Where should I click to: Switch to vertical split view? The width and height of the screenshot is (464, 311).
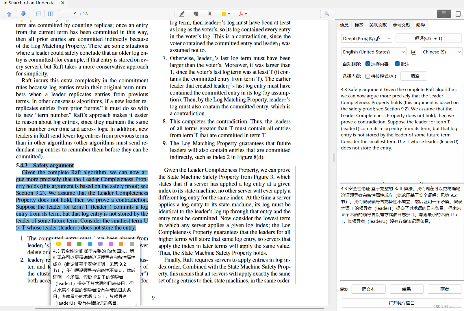pos(51,14)
